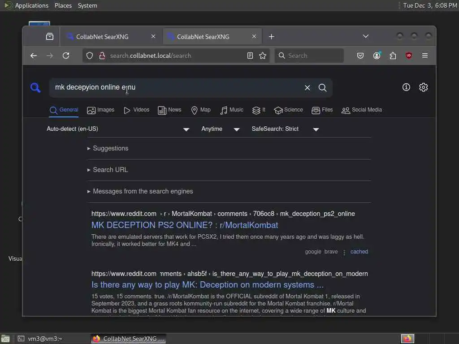Switch to the Files category
This screenshot has width=459, height=344.
click(x=322, y=110)
